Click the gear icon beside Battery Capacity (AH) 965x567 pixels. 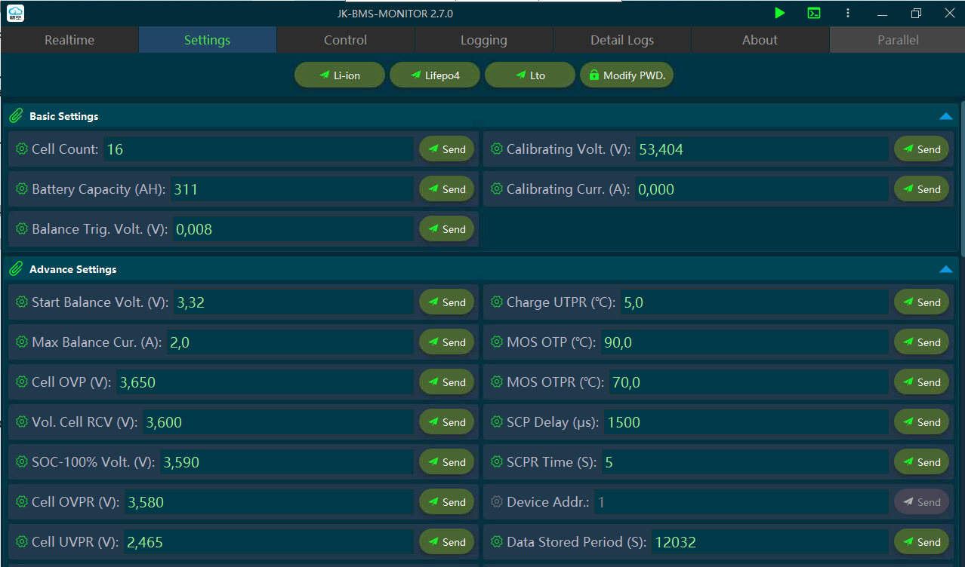22,188
